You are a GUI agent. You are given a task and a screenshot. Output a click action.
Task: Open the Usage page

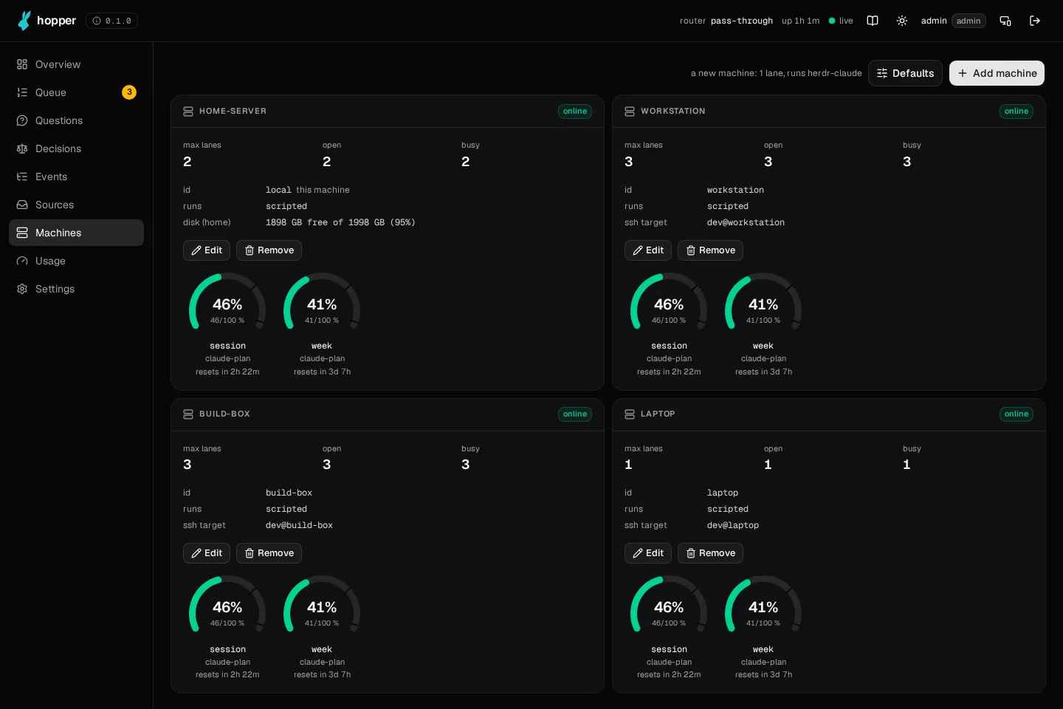(x=76, y=261)
